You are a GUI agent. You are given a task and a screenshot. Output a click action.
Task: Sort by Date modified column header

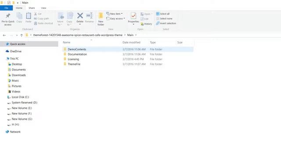131,42
